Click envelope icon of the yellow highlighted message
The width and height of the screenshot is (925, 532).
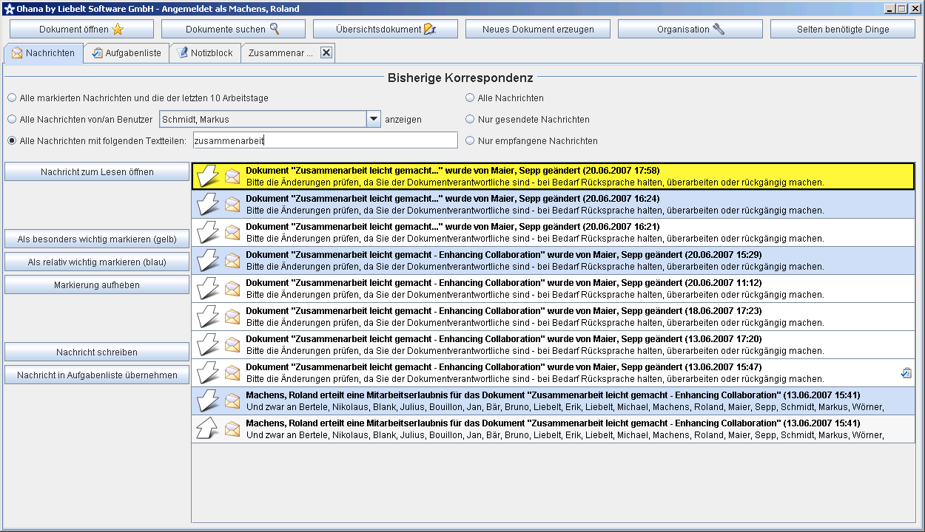(x=232, y=176)
